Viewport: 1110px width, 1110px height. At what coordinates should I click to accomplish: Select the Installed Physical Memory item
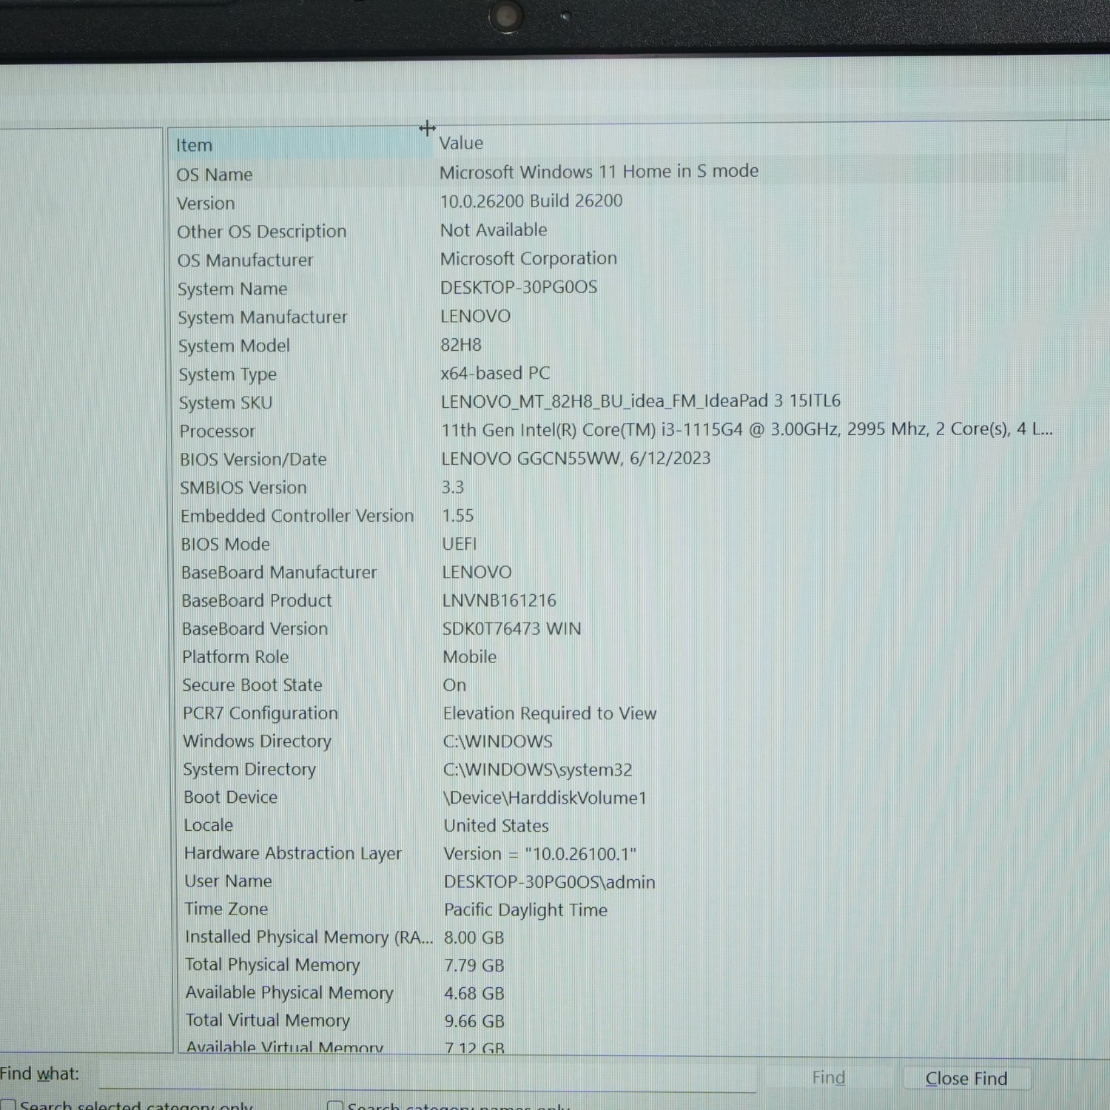[x=309, y=937]
